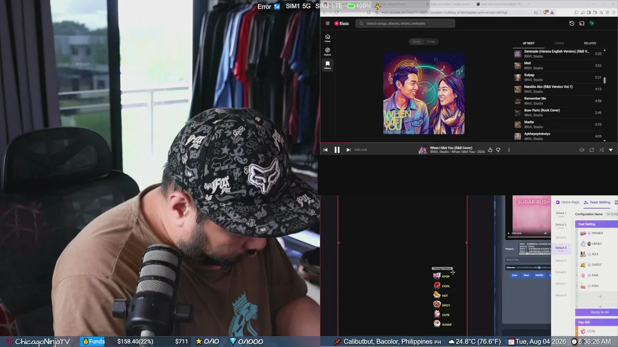The image size is (618, 347).
Task: Open the account avatar menu
Action: [x=591, y=23]
